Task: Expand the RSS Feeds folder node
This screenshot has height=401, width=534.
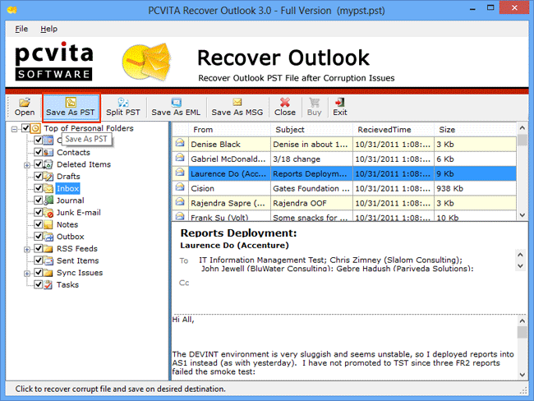Action: (x=27, y=249)
